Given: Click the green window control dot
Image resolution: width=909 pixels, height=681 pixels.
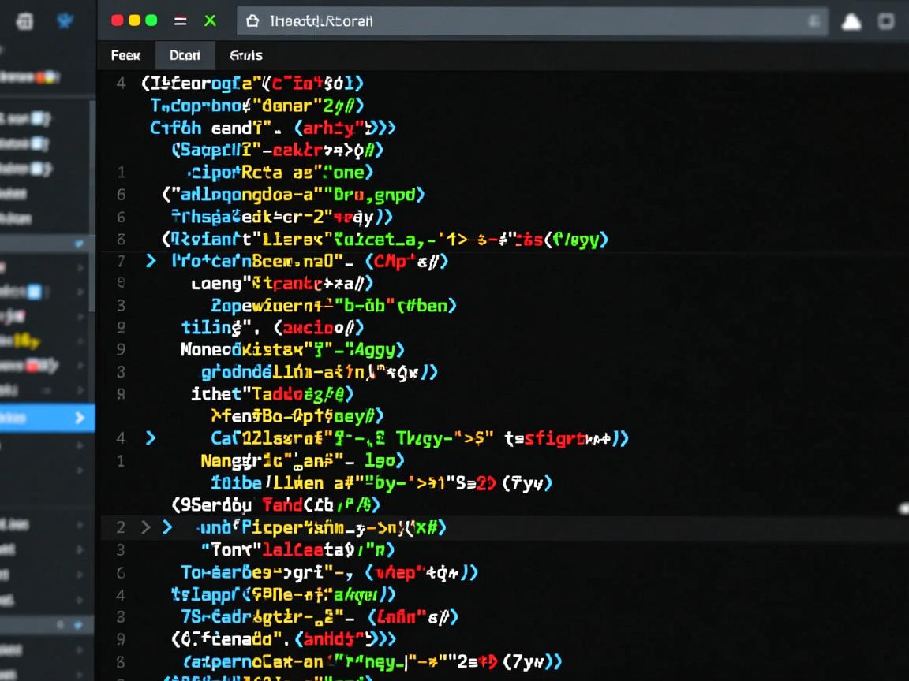Looking at the screenshot, I should tap(151, 20).
